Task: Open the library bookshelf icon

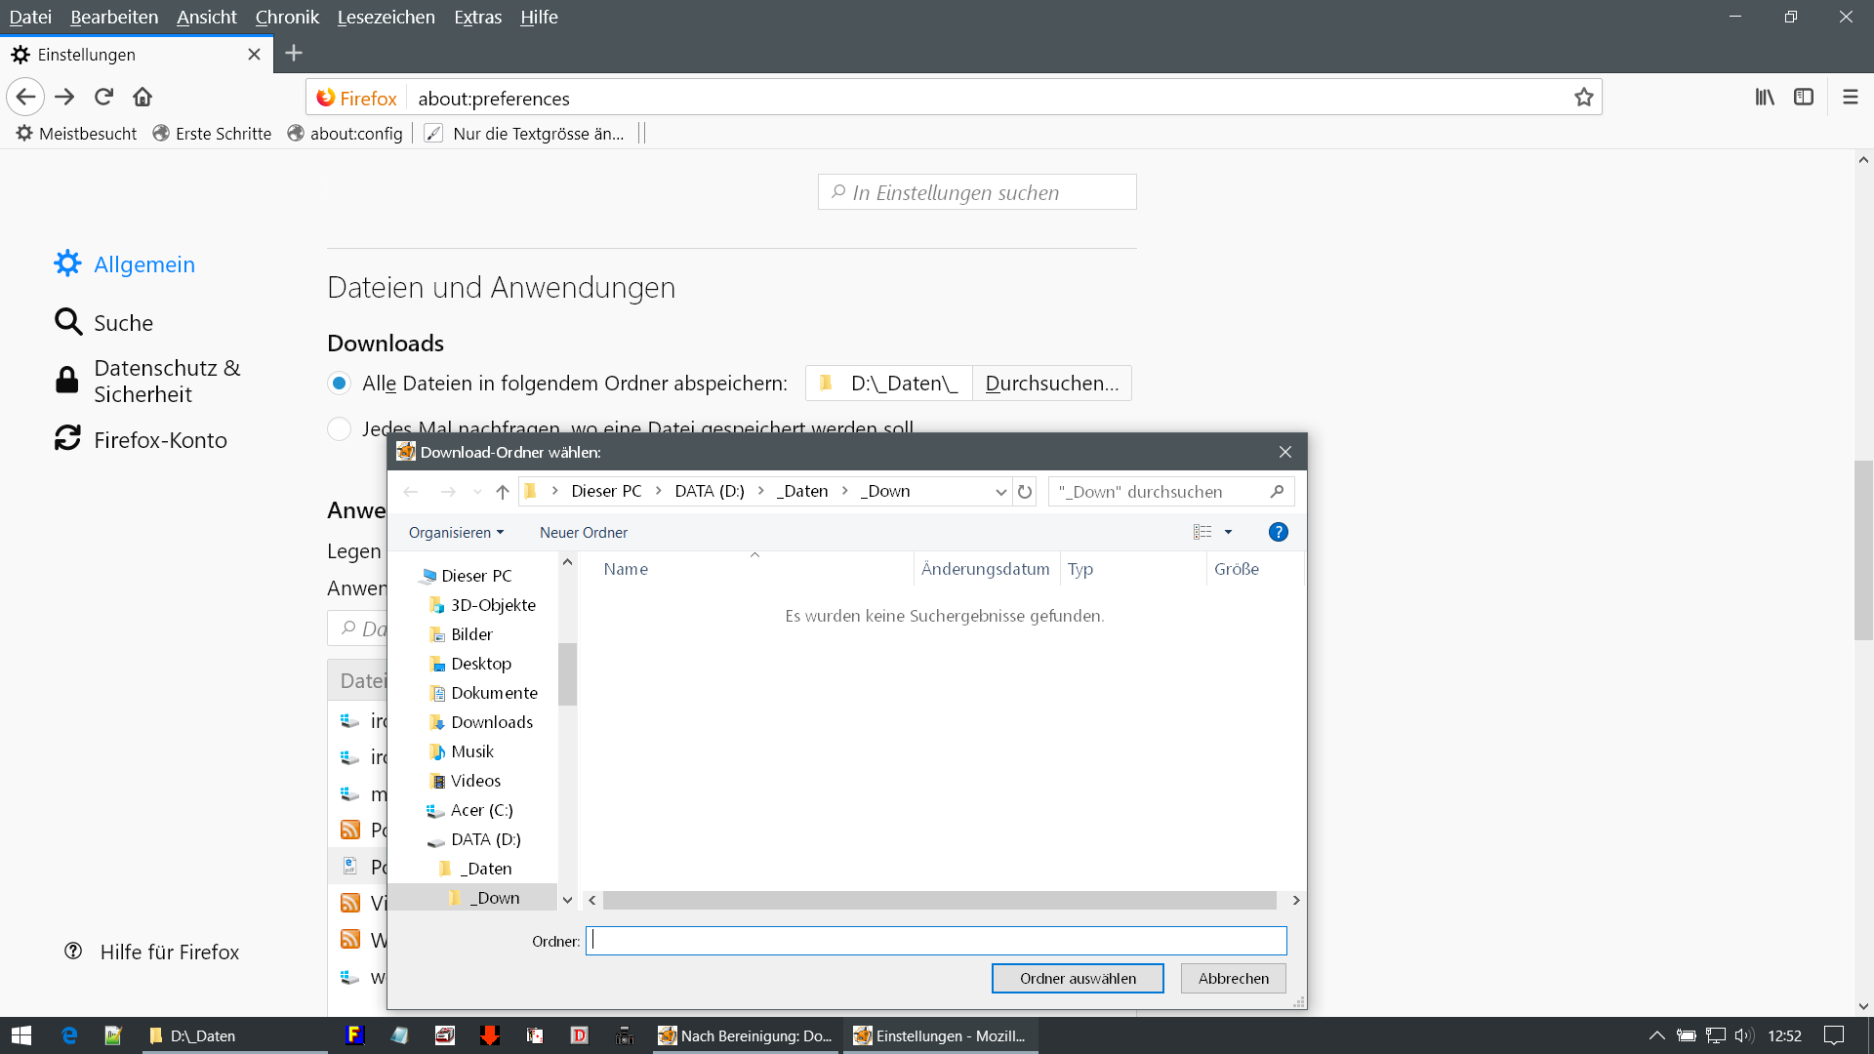Action: tap(1765, 97)
